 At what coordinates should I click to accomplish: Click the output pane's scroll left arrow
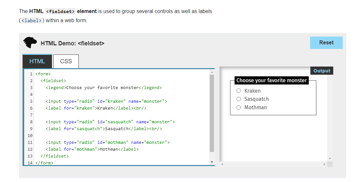222,164
